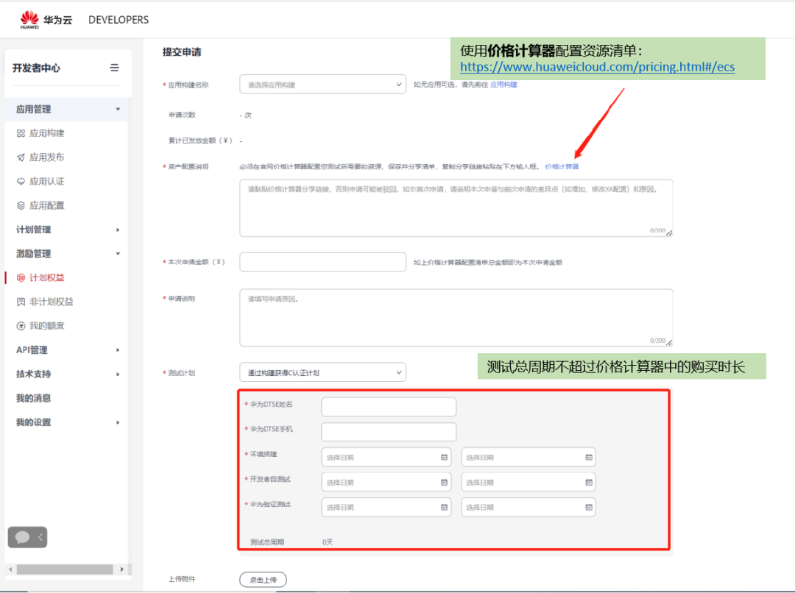The image size is (795, 593).
Task: Click the 开发者中心 sidebar title
Action: 36,68
